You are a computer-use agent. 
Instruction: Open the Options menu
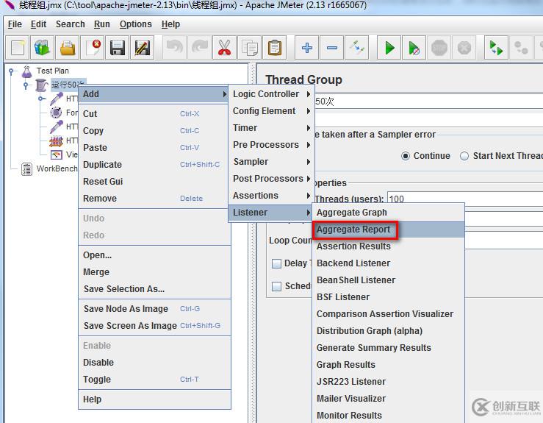136,24
